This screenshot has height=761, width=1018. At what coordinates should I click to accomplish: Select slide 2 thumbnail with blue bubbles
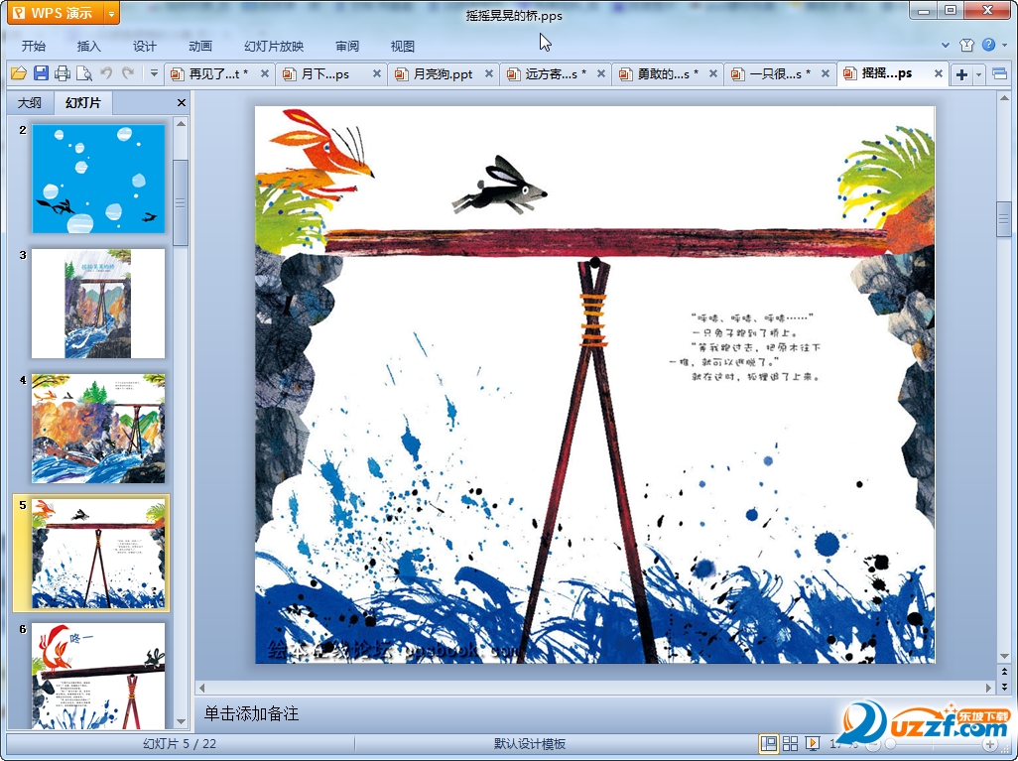click(x=98, y=179)
